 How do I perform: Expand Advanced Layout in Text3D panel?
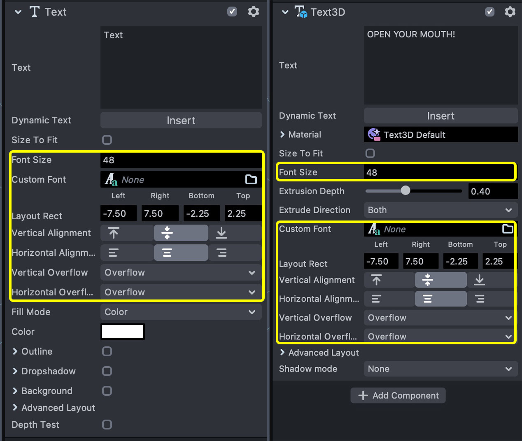tap(282, 353)
